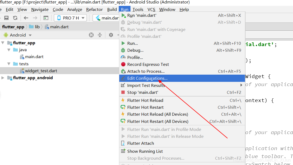Select Flutter Hot Reload

[182, 100]
